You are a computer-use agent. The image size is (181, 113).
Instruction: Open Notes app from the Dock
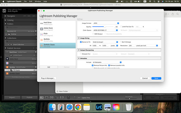point(86,107)
